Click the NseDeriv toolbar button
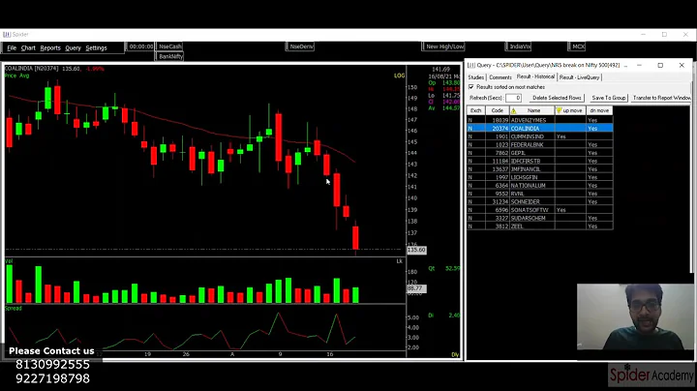697x391 pixels. [301, 46]
